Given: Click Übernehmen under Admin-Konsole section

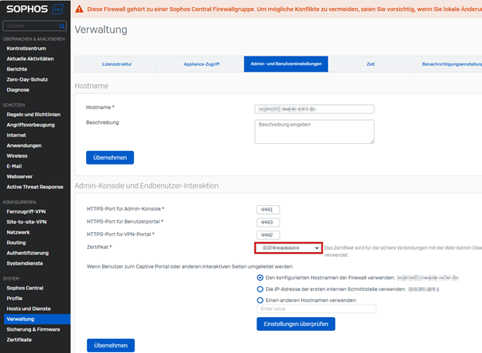Looking at the screenshot, I should (x=111, y=345).
